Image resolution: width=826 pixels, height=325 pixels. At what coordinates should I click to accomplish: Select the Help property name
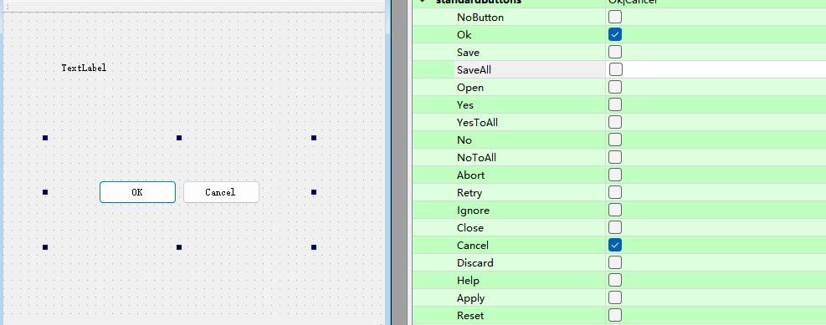coord(469,281)
